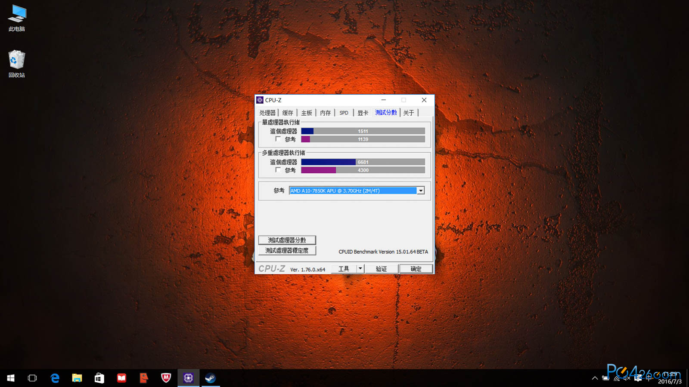Switch to the 处理器 tab

coord(267,113)
